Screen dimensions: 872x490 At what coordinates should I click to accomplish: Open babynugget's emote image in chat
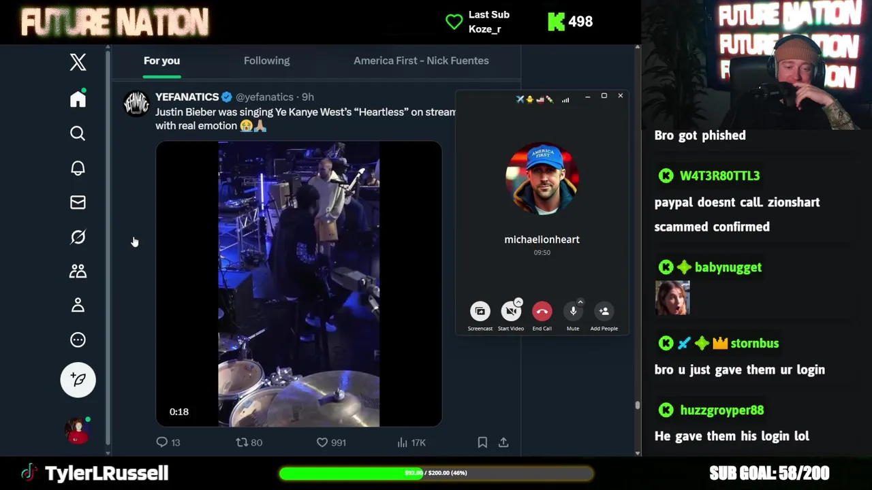tap(672, 298)
